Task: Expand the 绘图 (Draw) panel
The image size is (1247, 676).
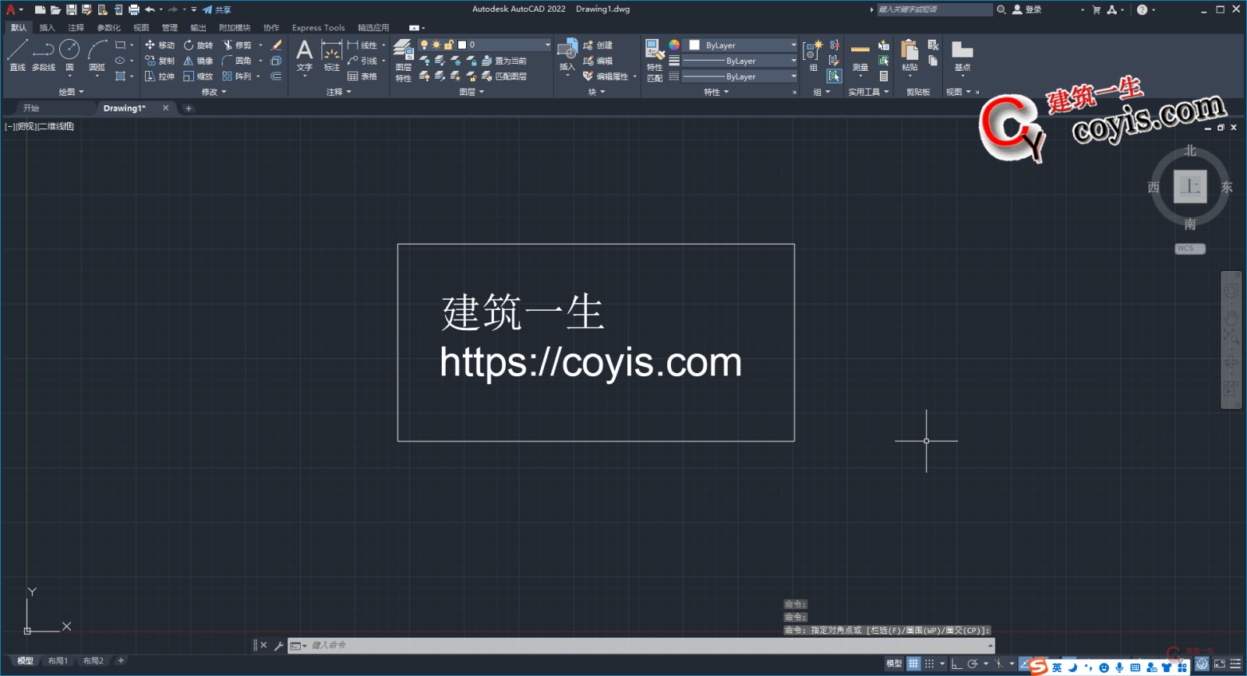Action: 71,92
